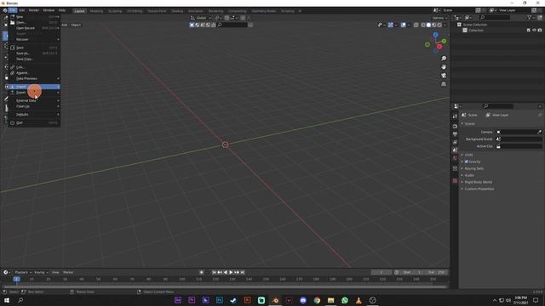Open the outliner filter funnel icon
The height and width of the screenshot is (306, 545).
(x=529, y=17)
